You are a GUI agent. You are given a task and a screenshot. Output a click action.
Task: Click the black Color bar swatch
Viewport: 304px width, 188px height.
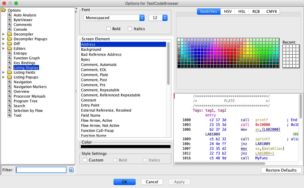click(125, 147)
